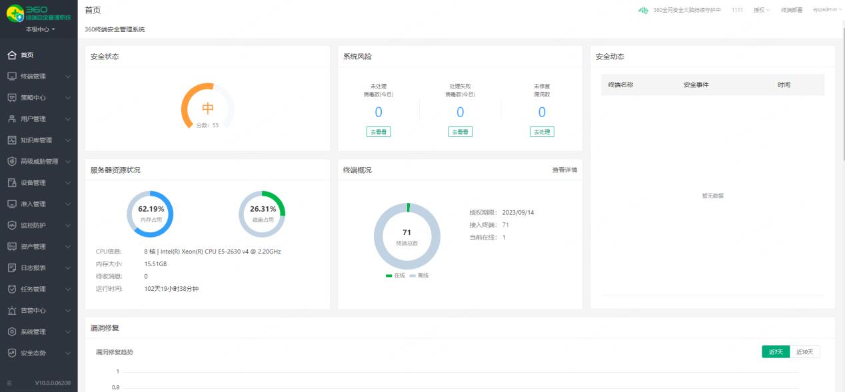845x392 pixels.
Task: Click the 监控防护 icon
Action: click(x=11, y=226)
